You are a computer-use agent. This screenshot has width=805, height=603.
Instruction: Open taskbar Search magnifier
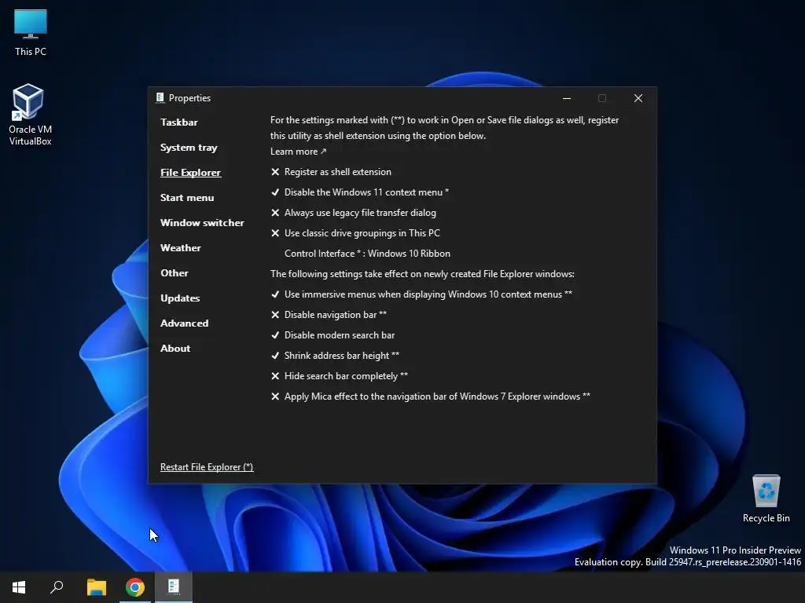coord(57,587)
